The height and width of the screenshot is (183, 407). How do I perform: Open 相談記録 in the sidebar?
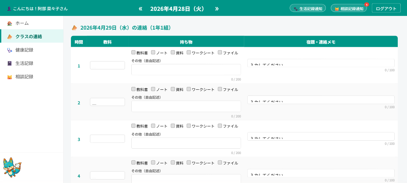click(31, 77)
